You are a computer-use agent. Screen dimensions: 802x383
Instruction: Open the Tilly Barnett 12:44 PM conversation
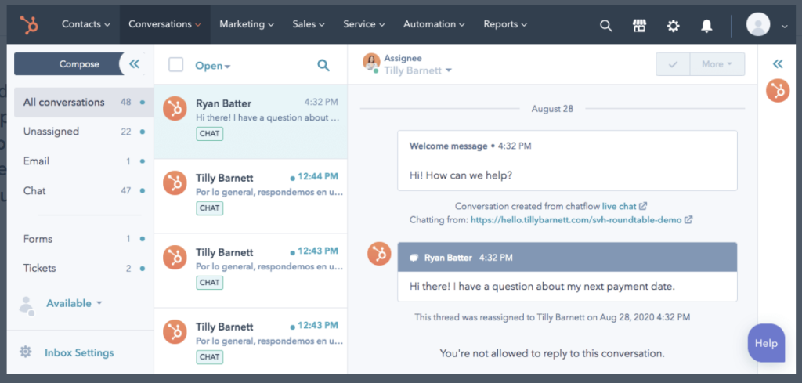coord(251,197)
